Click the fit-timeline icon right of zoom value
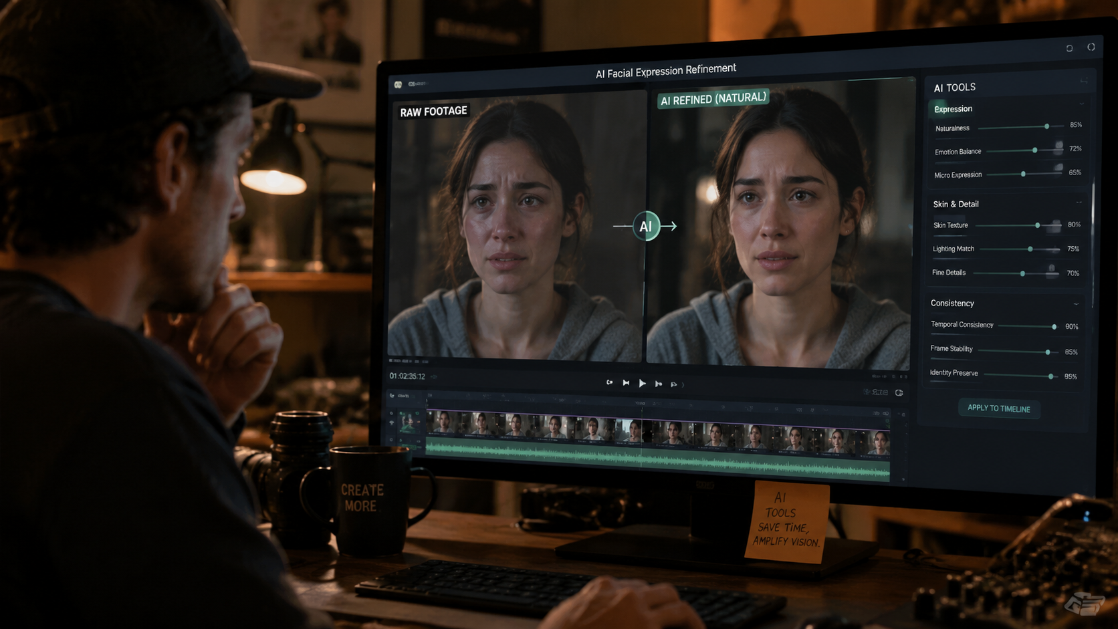This screenshot has width=1118, height=629. [899, 393]
